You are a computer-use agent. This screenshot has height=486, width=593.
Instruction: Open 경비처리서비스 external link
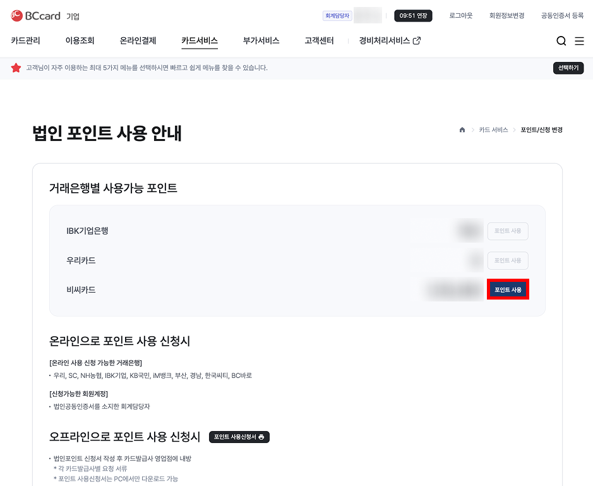[x=390, y=40]
